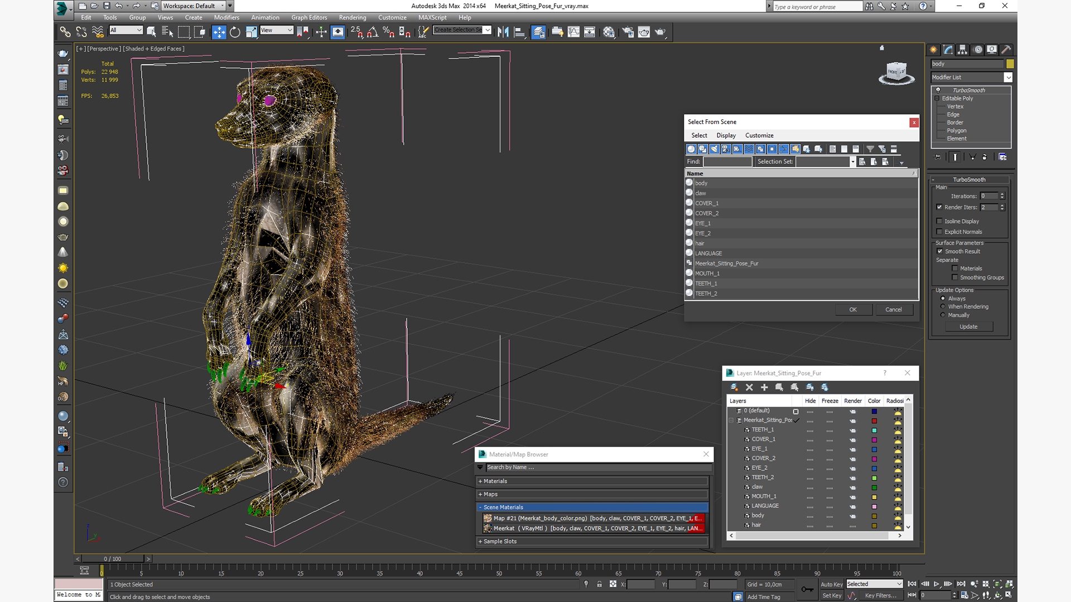The width and height of the screenshot is (1071, 602).
Task: Create new layer in Layer dialog
Action: (x=734, y=387)
